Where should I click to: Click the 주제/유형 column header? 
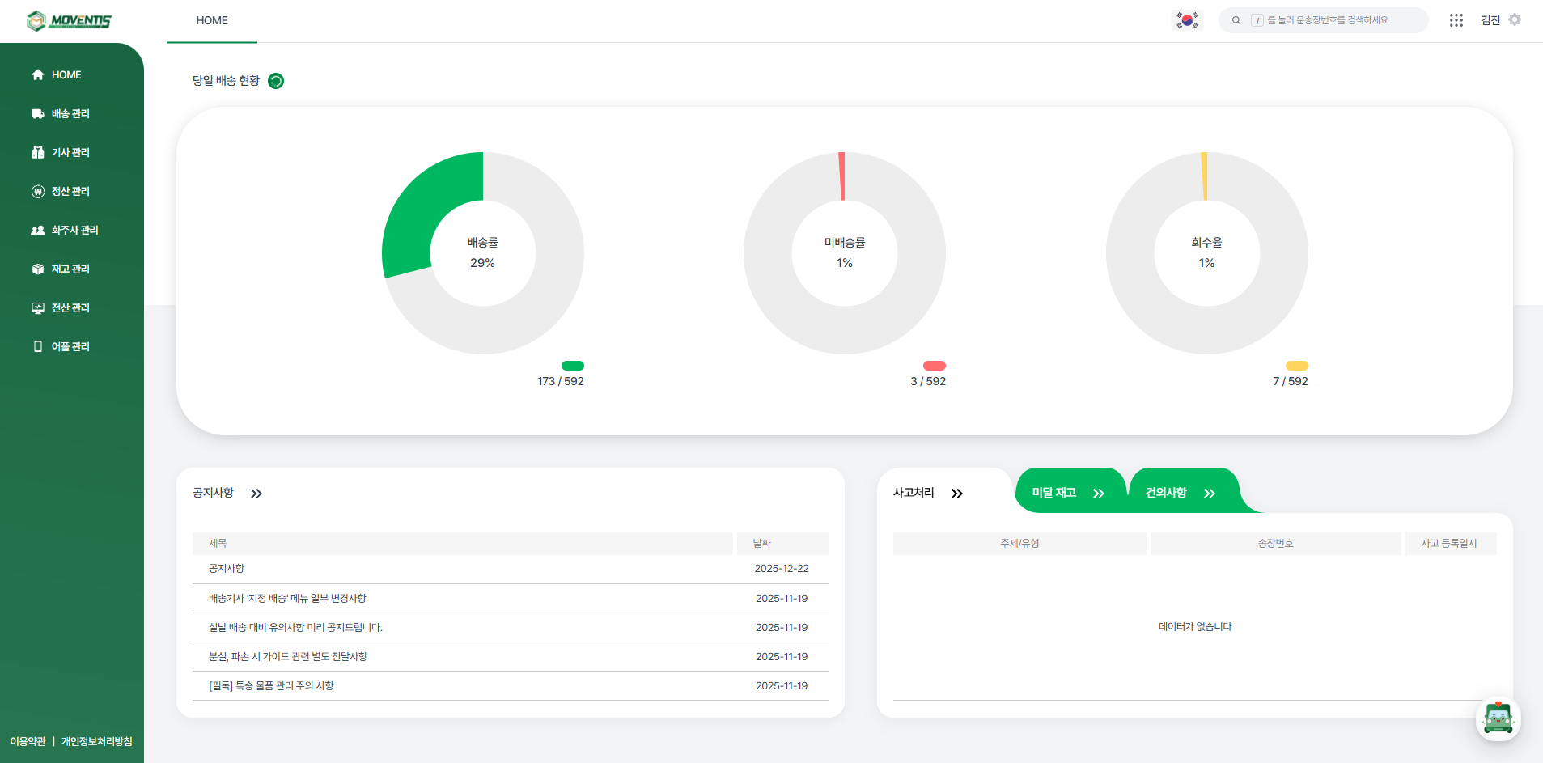tap(1019, 543)
